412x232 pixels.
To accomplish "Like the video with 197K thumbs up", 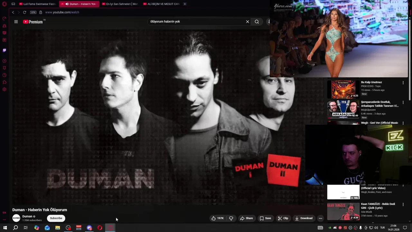I will (x=218, y=218).
